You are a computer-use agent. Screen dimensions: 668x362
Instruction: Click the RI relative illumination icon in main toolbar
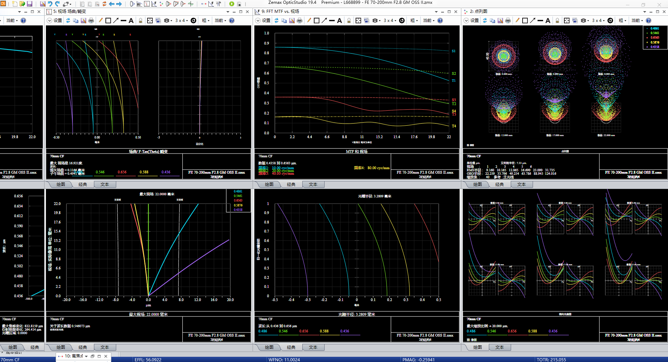coord(139,4)
